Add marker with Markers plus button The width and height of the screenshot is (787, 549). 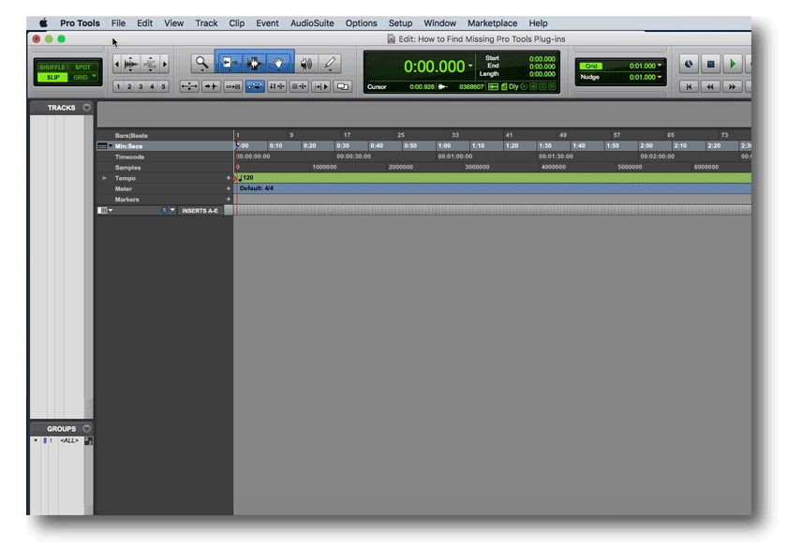tap(229, 200)
